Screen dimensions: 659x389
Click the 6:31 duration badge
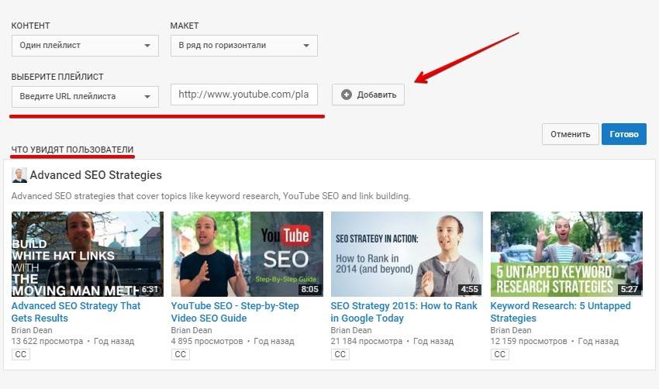click(x=150, y=290)
